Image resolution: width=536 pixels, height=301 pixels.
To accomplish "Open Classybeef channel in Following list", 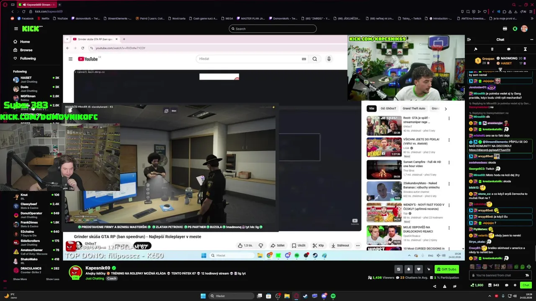I will pos(36,206).
